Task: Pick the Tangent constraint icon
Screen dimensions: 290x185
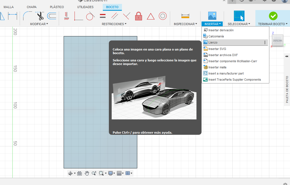Action: (x=90, y=16)
